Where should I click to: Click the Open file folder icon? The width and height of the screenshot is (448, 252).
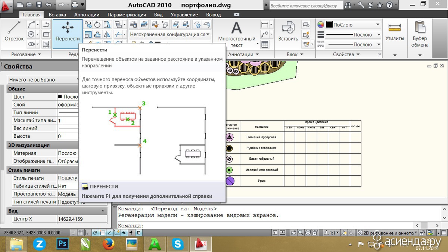29,5
